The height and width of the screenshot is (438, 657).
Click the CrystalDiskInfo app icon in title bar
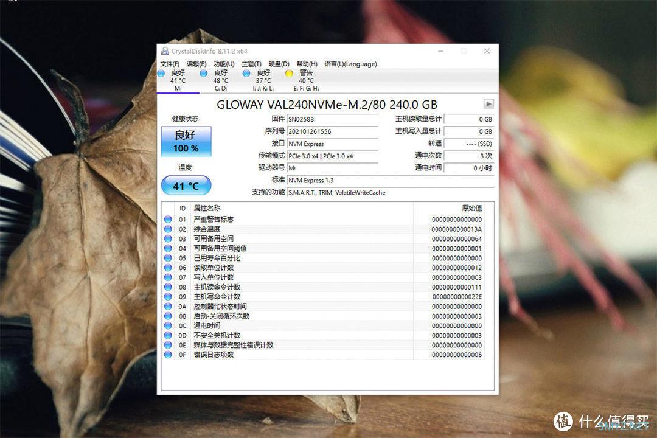point(165,51)
